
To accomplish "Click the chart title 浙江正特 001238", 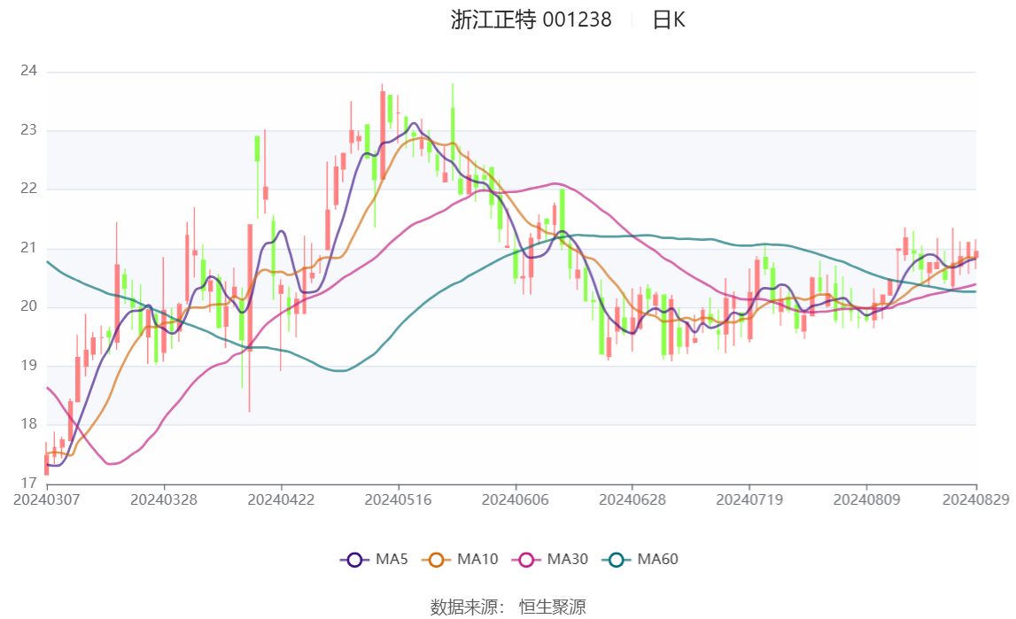I will [x=531, y=20].
